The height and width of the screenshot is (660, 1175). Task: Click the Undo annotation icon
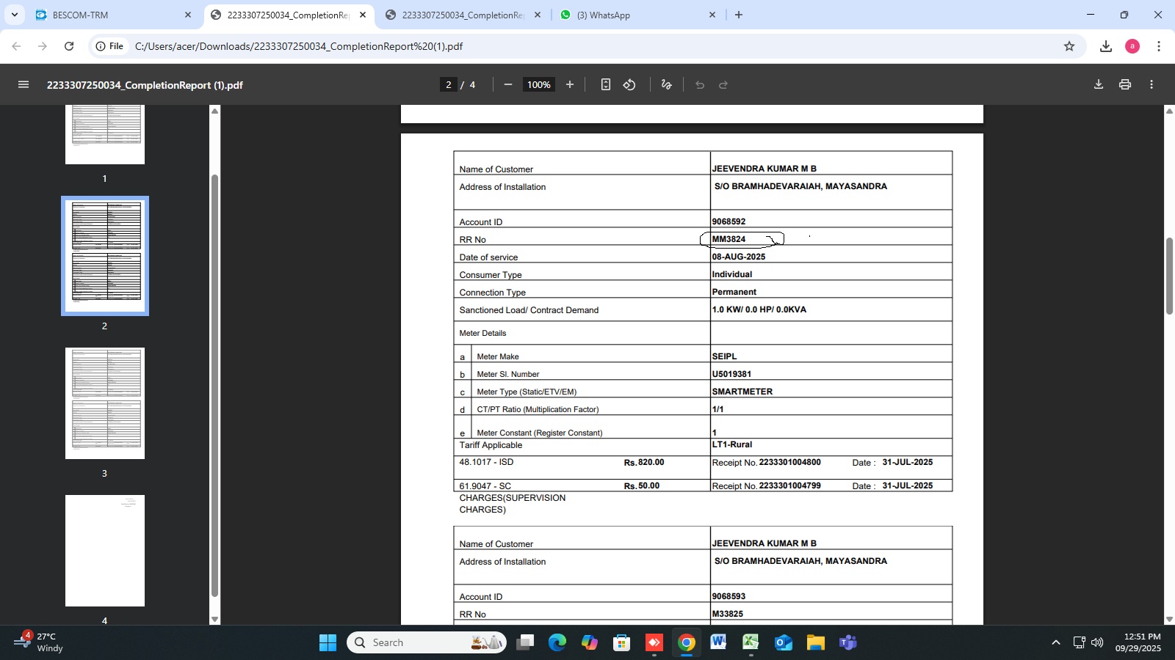point(700,85)
